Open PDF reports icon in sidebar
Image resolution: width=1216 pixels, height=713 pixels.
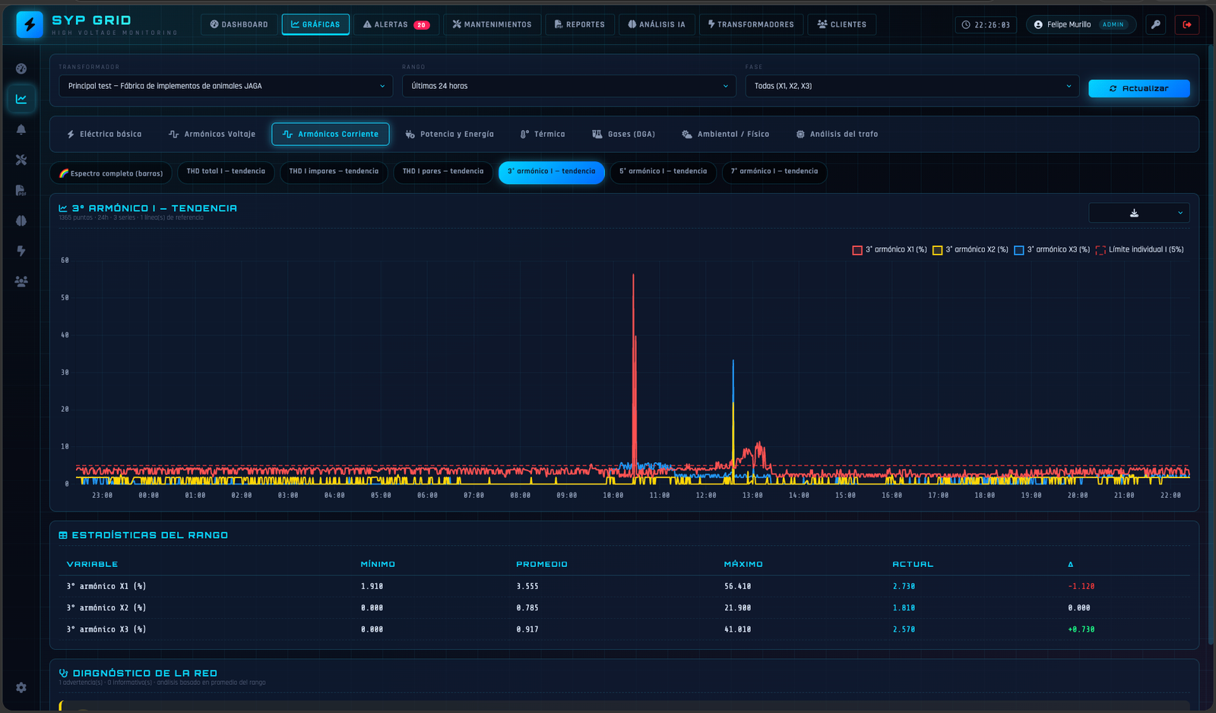[21, 190]
